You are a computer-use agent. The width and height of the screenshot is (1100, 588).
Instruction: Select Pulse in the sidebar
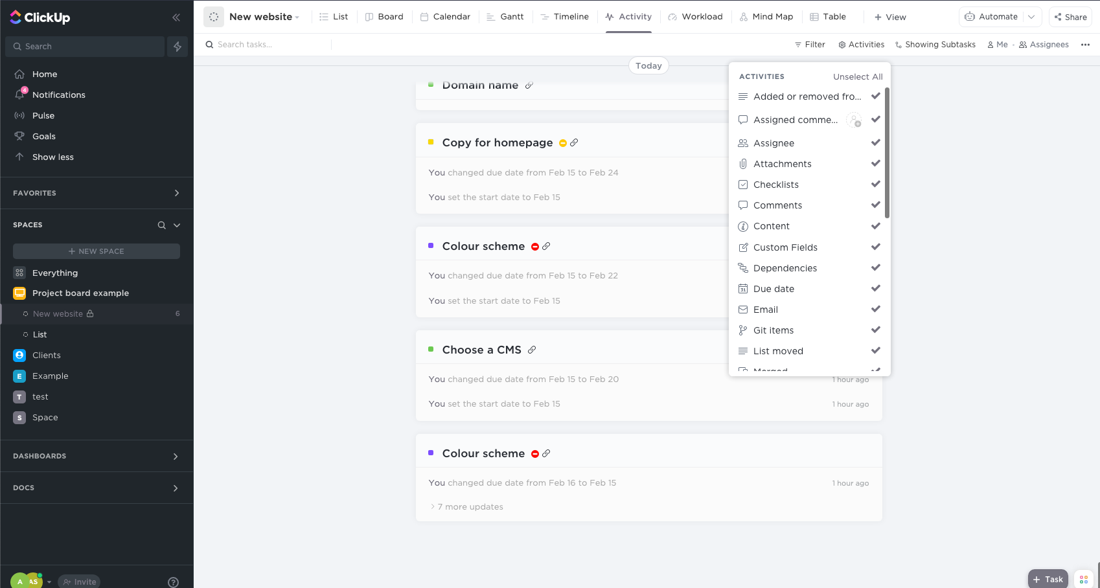(x=43, y=115)
